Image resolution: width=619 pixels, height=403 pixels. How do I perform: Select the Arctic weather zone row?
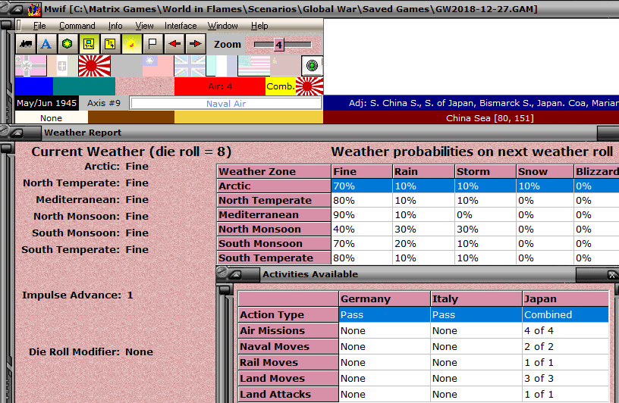418,186
